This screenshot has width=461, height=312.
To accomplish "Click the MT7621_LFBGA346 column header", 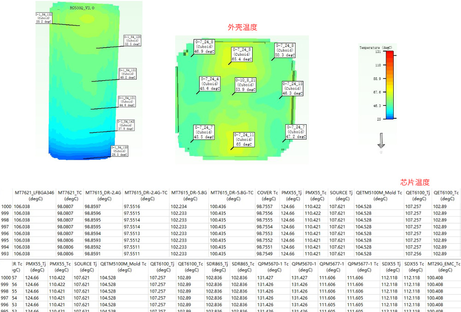I will [35, 196].
